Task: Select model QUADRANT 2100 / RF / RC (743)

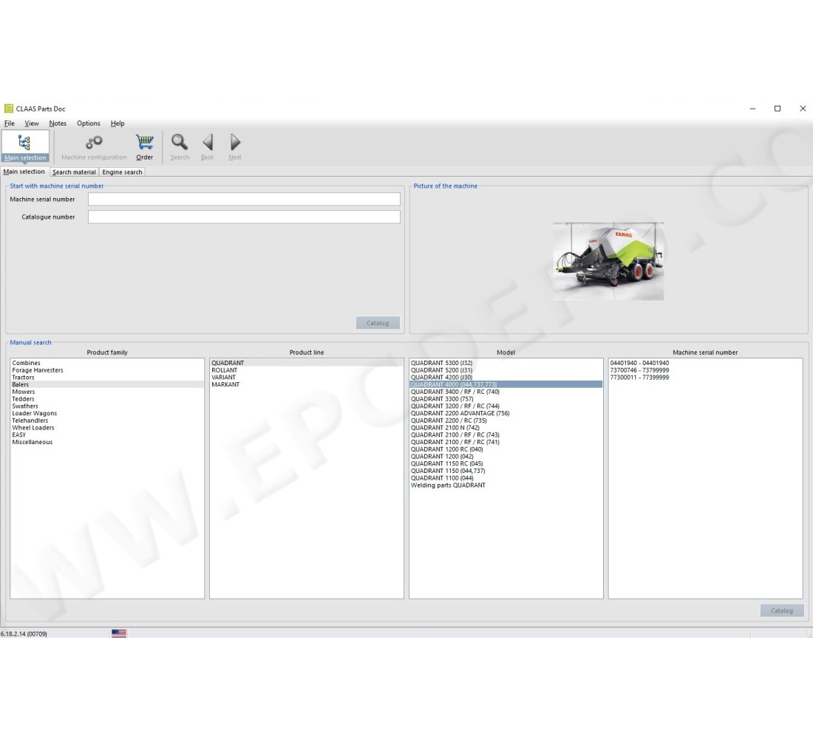Action: tap(506, 435)
